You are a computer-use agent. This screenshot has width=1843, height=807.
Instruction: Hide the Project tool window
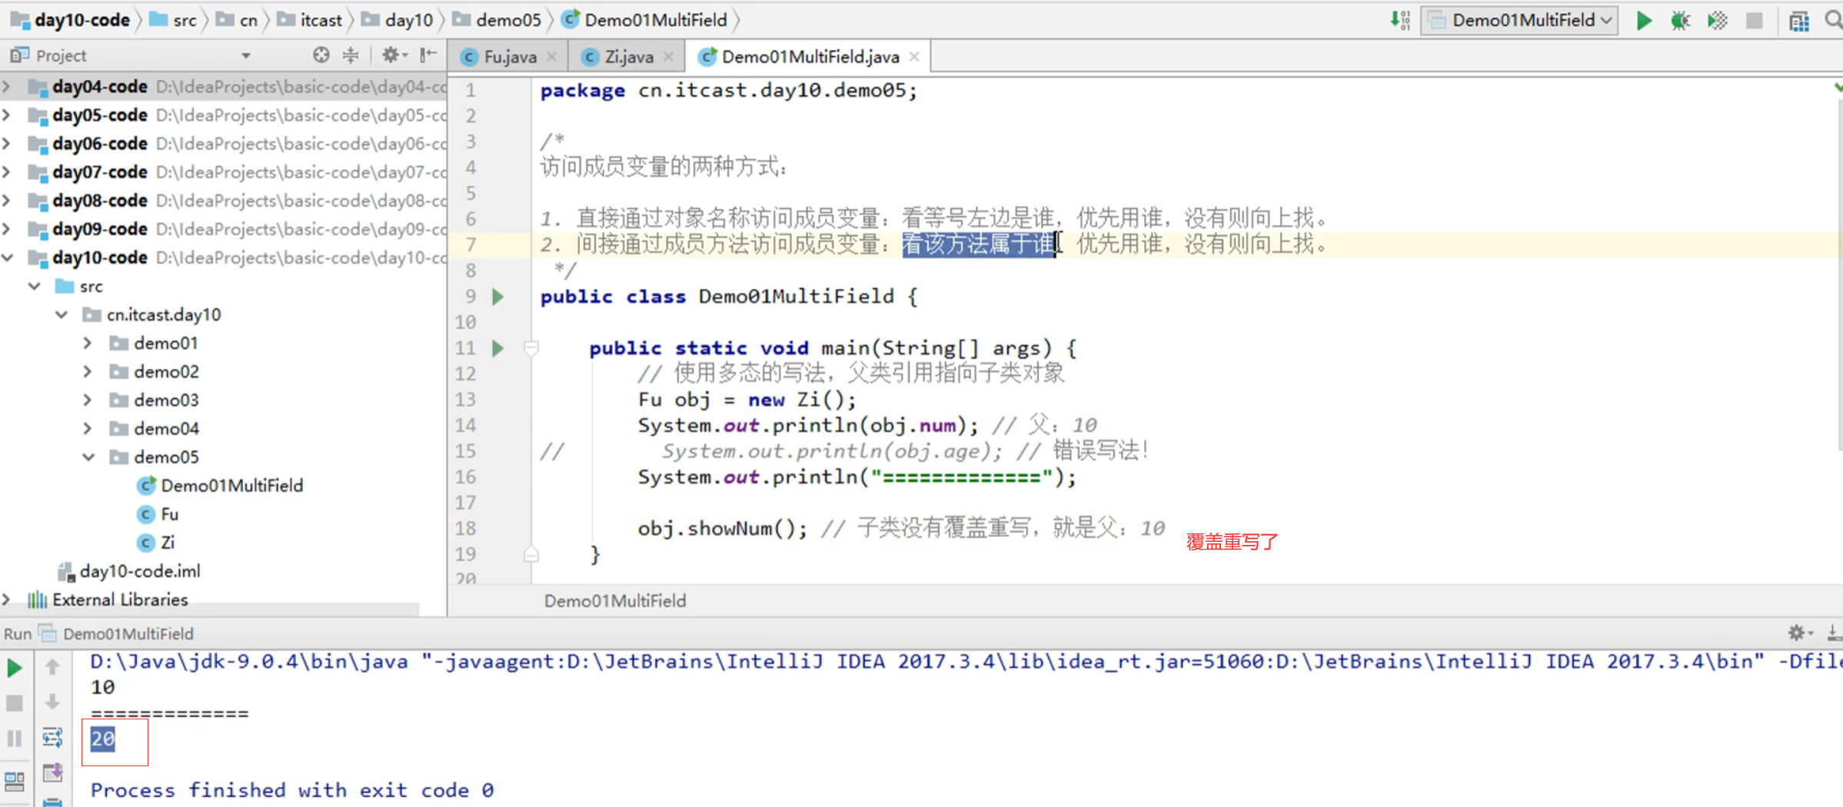[x=428, y=55]
